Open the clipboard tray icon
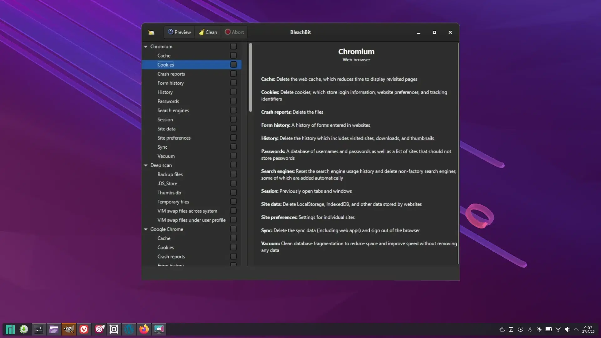Image resolution: width=601 pixels, height=338 pixels. coord(511,329)
